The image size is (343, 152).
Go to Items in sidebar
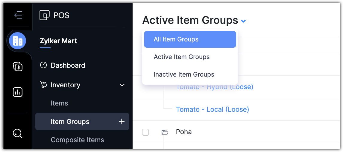[x=59, y=103]
